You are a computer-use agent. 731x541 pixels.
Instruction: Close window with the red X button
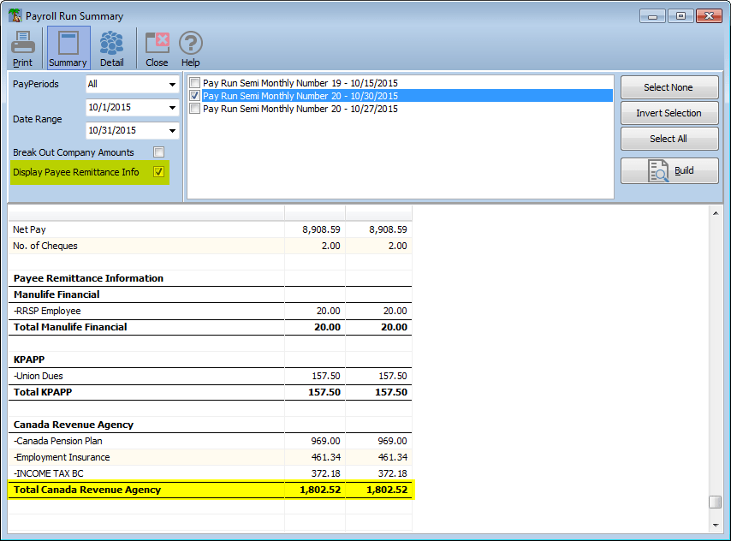click(709, 16)
